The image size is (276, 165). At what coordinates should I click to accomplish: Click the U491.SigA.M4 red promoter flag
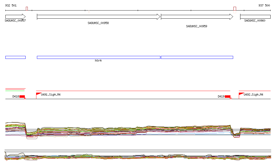(38, 94)
